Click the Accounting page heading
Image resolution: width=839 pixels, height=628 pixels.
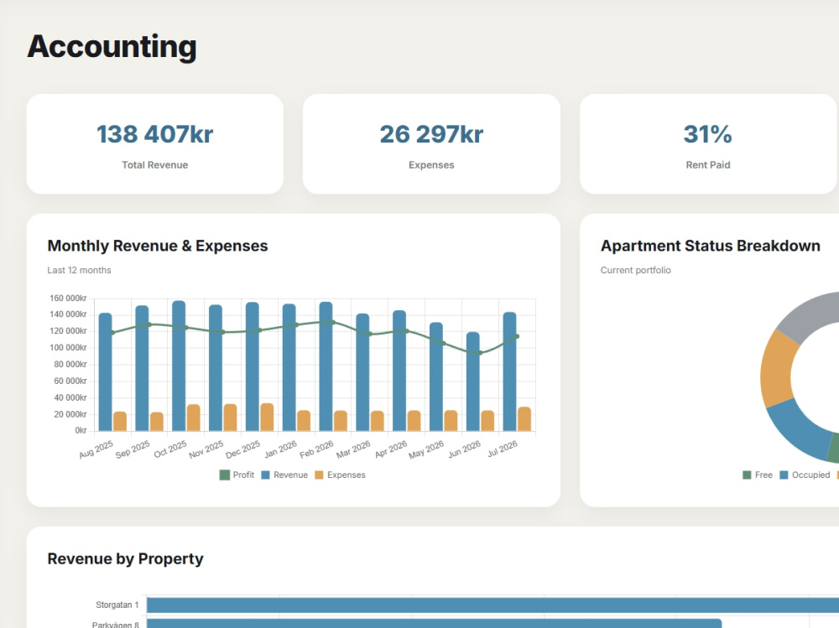pos(112,47)
